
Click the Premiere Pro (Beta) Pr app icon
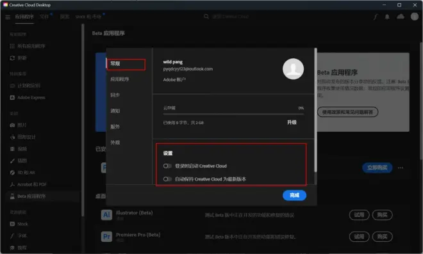pyautogui.click(x=106, y=237)
